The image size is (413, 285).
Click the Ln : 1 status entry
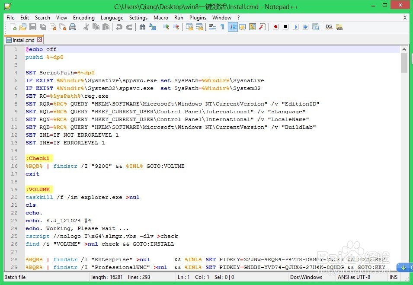pyautogui.click(x=184, y=277)
